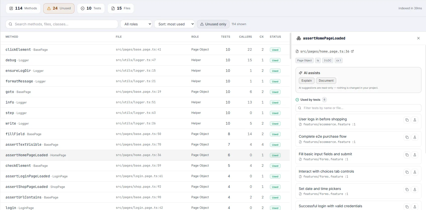This screenshot has width=426, height=210.
Task: Select the ensureLogDir method row
Action: coord(145,71)
